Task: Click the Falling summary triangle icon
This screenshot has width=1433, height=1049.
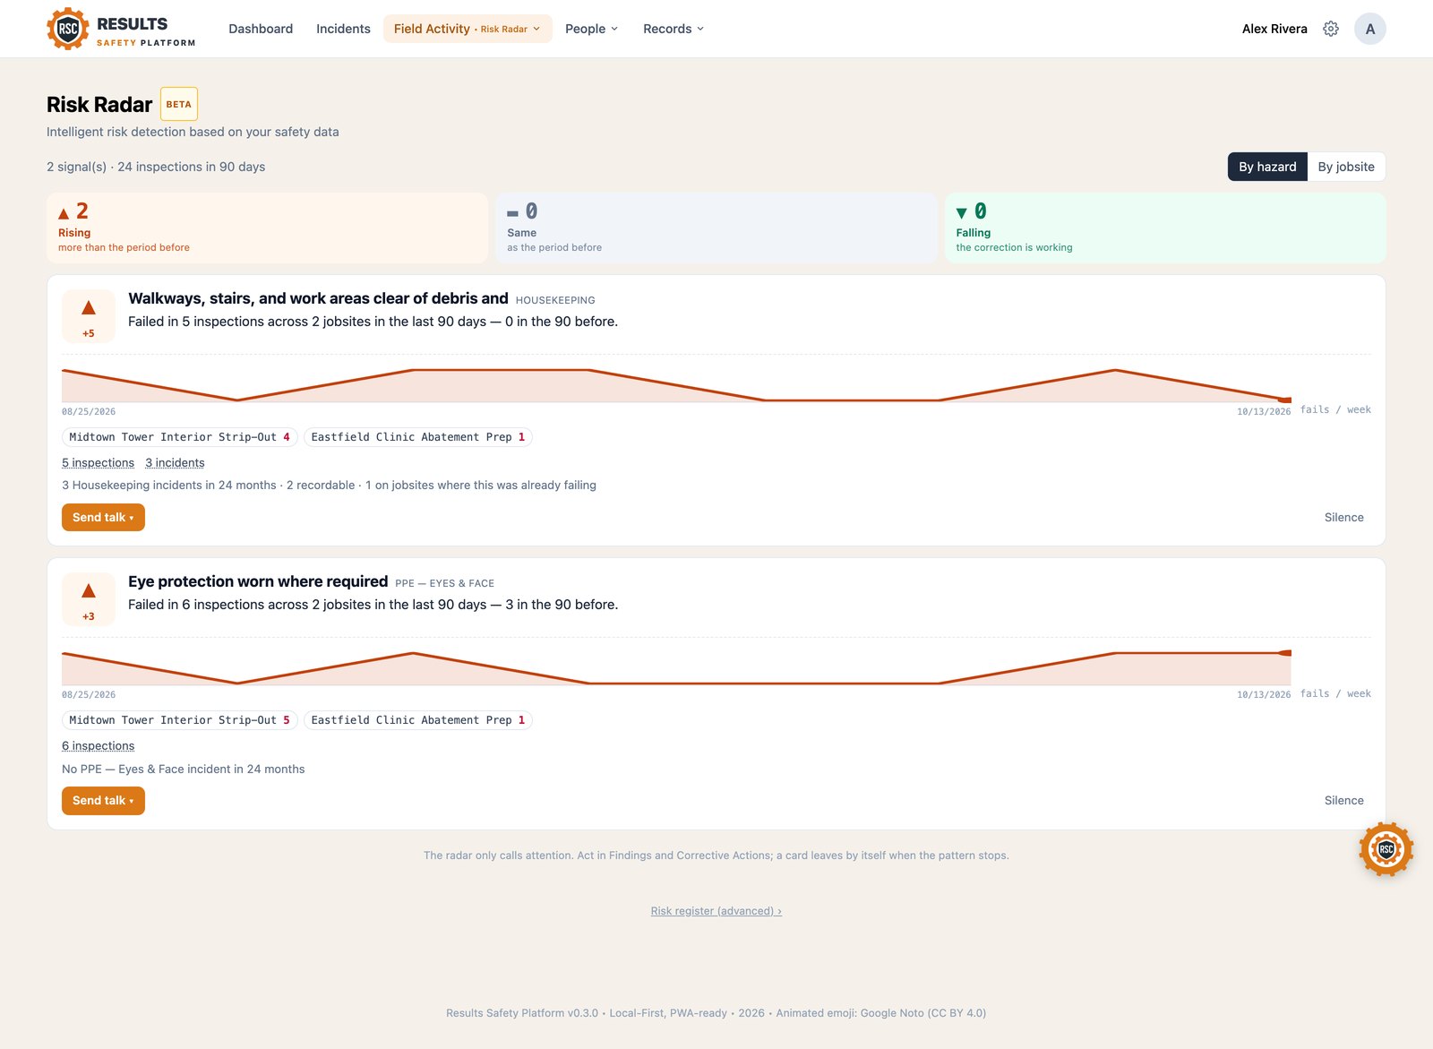Action: click(961, 213)
